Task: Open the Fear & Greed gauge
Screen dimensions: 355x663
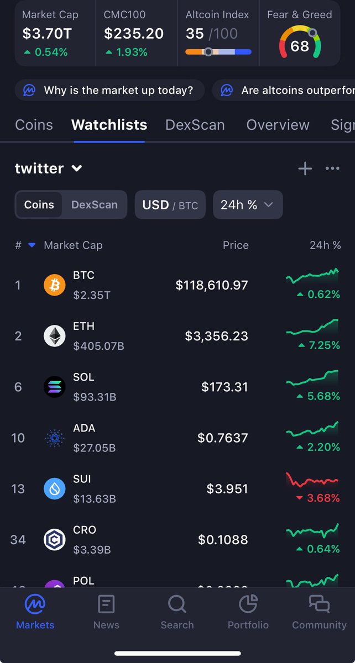Action: pyautogui.click(x=300, y=44)
